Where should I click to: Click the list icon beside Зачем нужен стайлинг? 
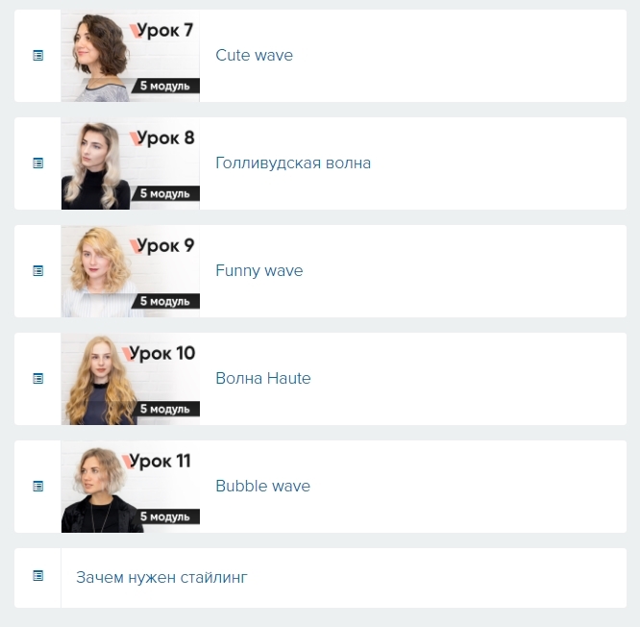click(38, 576)
